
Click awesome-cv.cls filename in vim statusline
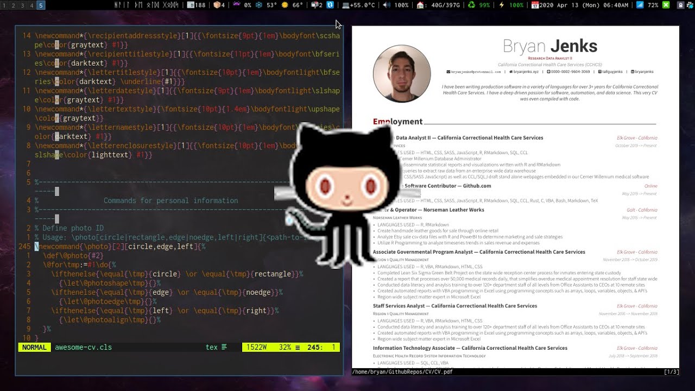coord(84,347)
